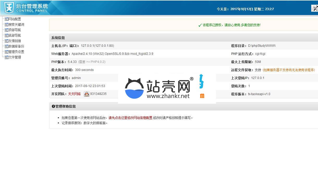
Task: Open the 数据库备份 page
Action: [16, 46]
